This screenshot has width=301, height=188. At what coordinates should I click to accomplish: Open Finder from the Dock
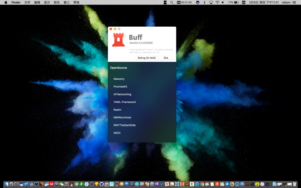tap(6, 184)
